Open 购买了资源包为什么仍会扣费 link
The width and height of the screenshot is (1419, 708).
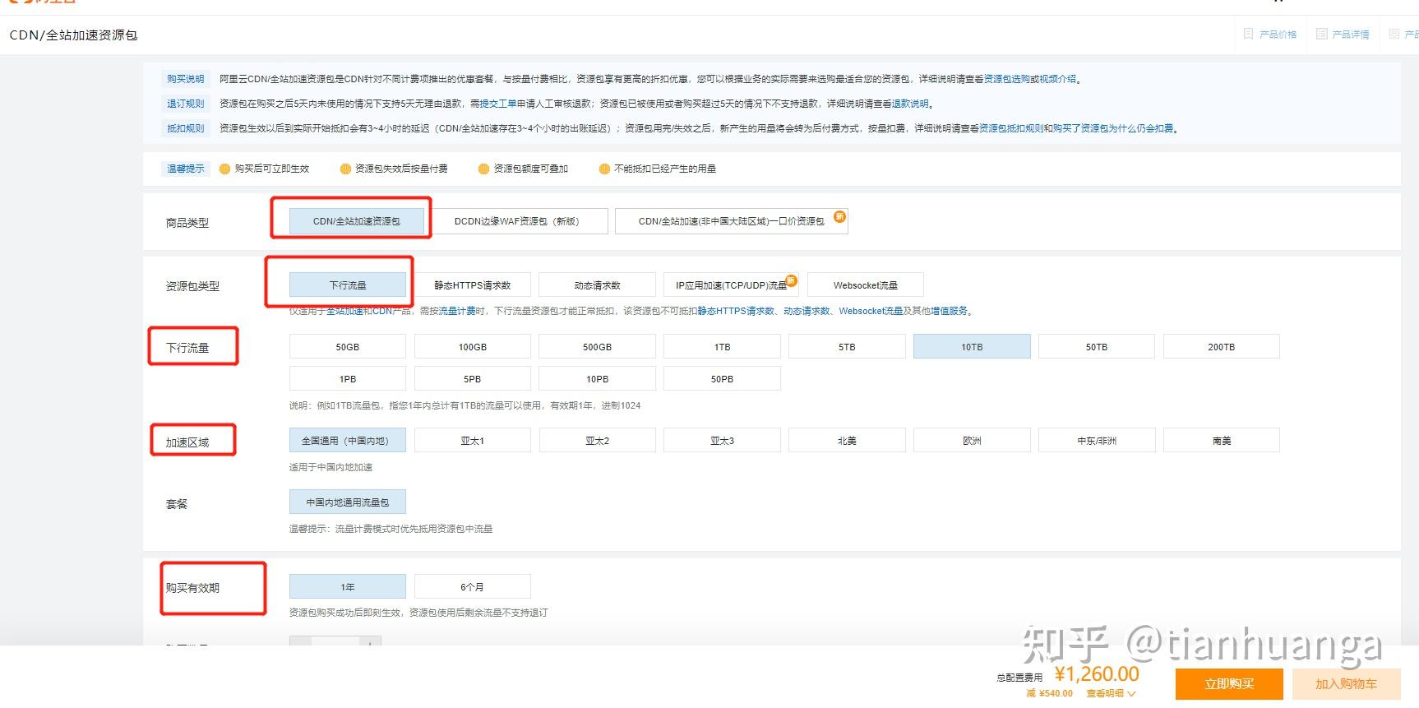pos(1113,128)
